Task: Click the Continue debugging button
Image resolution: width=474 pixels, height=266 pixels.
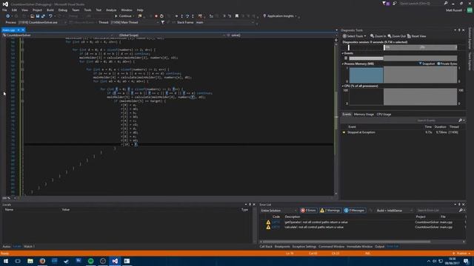Action: tap(124, 16)
